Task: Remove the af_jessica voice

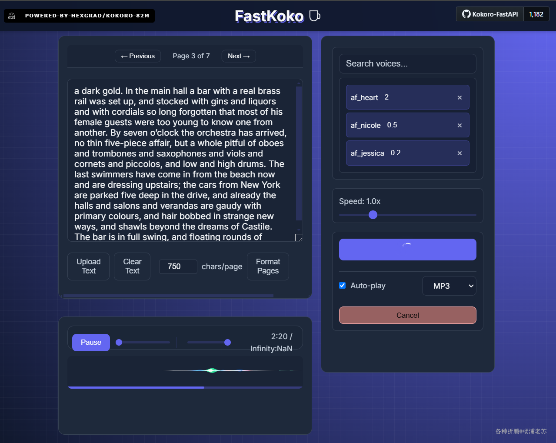Action: click(459, 153)
